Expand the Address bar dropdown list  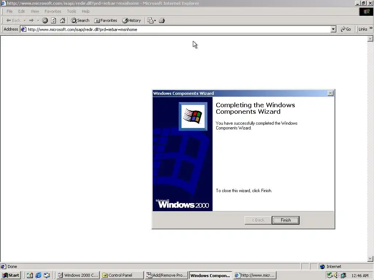pyautogui.click(x=333, y=30)
